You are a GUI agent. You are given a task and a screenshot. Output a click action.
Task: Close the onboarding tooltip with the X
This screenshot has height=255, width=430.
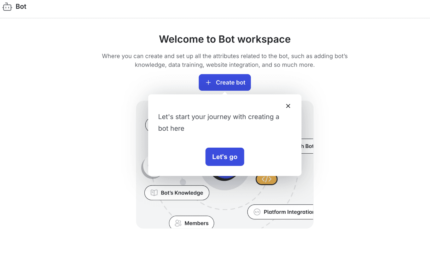(288, 106)
